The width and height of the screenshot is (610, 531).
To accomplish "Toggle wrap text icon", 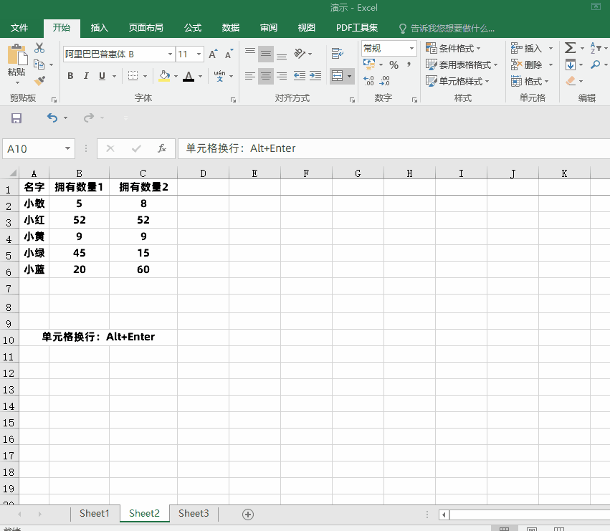I will pyautogui.click(x=338, y=53).
